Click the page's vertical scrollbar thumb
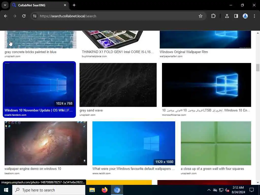The height and width of the screenshot is (195, 260). pyautogui.click(x=258, y=68)
